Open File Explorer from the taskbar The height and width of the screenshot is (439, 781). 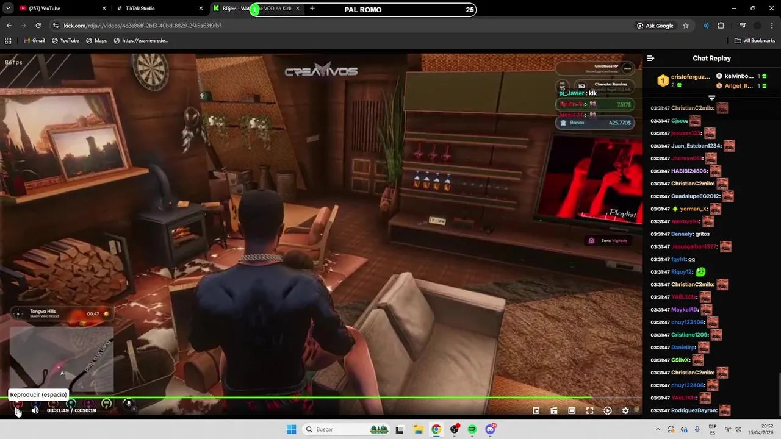[418, 429]
